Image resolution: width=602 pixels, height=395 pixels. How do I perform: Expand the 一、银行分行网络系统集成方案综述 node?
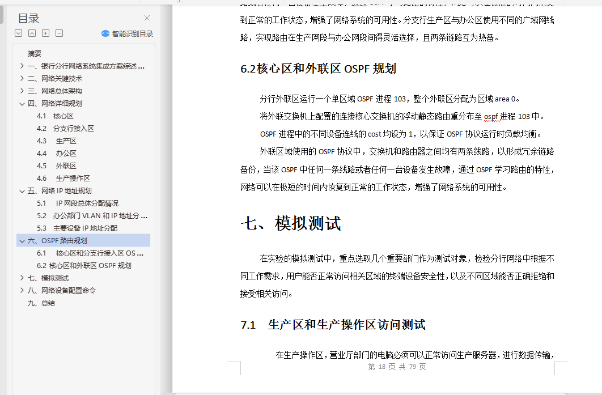click(x=22, y=66)
